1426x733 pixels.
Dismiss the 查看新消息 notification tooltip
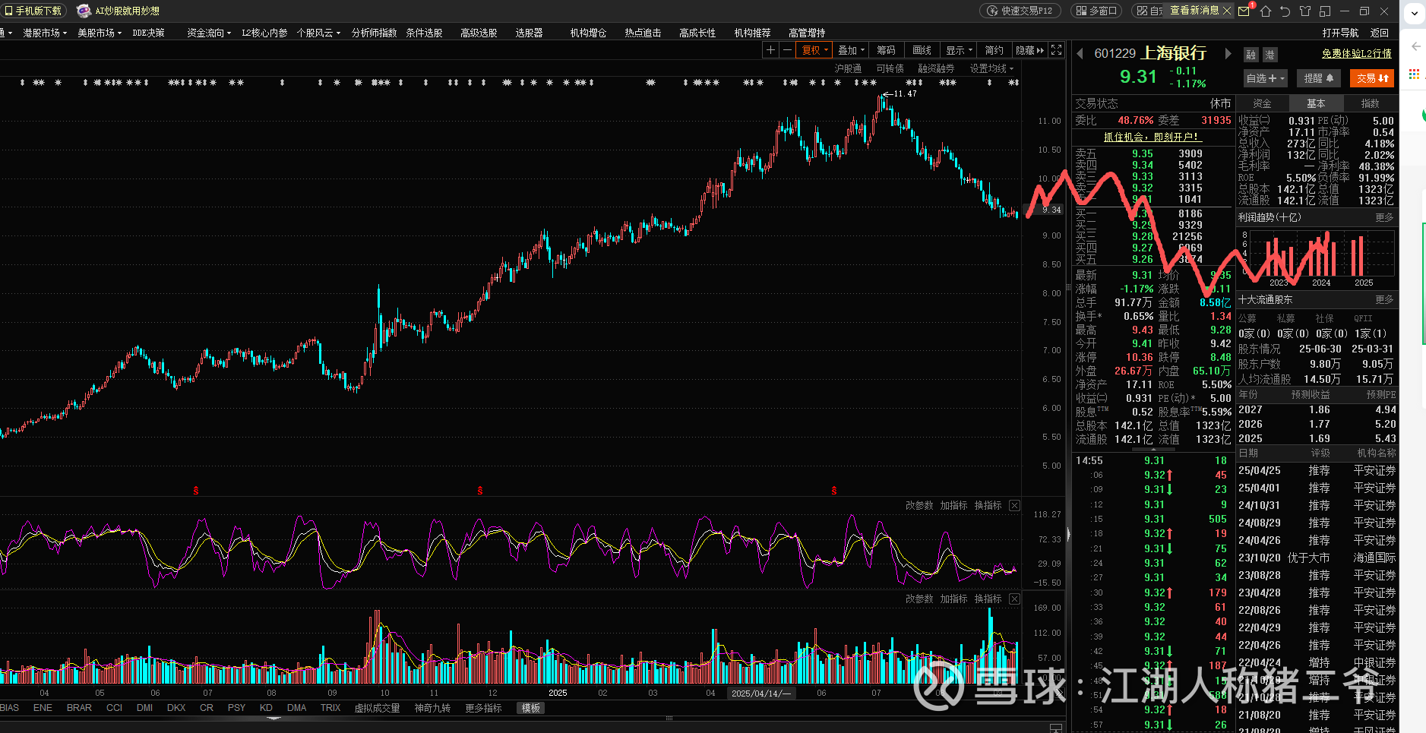tap(1226, 11)
